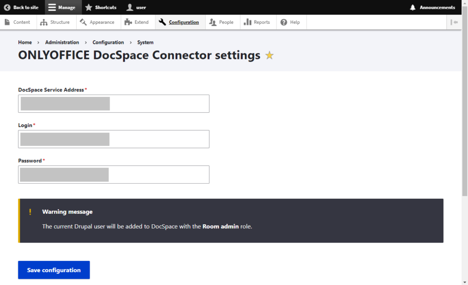Return using the Back to site link

(x=22, y=7)
